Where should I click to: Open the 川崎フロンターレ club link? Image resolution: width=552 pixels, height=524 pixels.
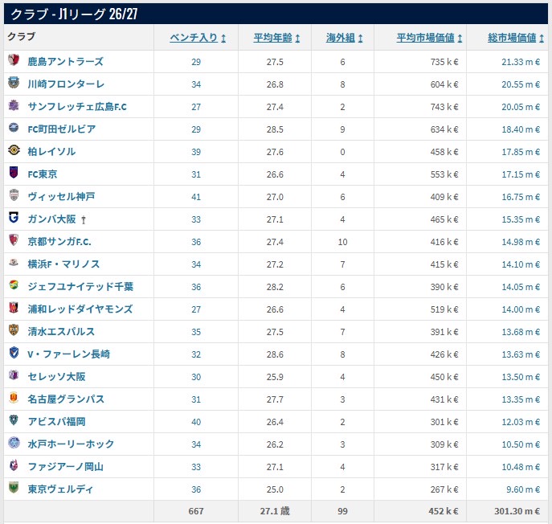pyautogui.click(x=66, y=84)
